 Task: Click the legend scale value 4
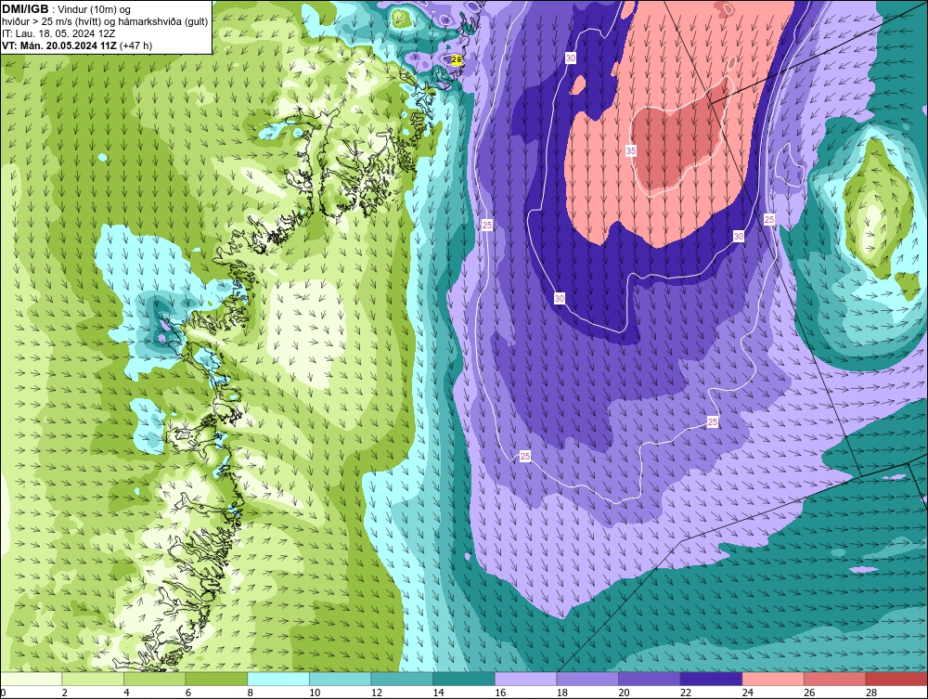click(x=126, y=693)
